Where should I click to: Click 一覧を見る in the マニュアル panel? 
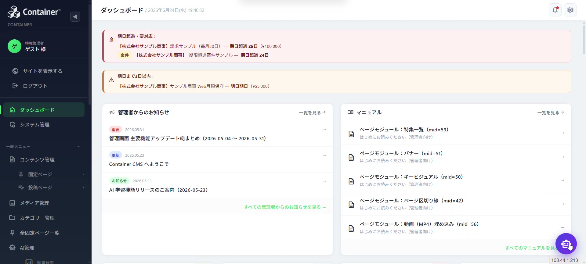(x=551, y=112)
